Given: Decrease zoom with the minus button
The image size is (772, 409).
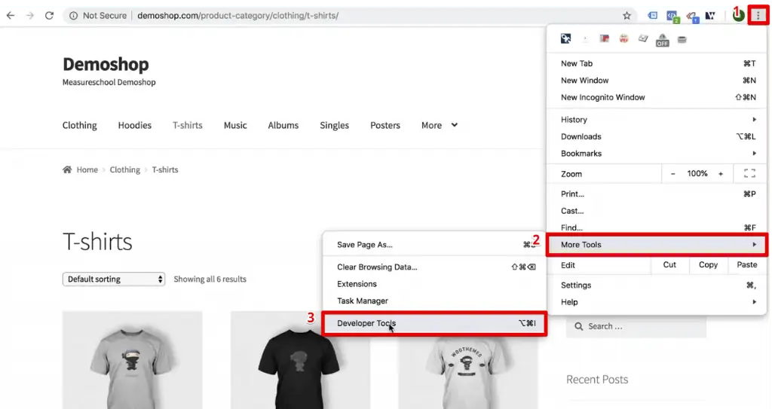Looking at the screenshot, I should click(x=673, y=174).
